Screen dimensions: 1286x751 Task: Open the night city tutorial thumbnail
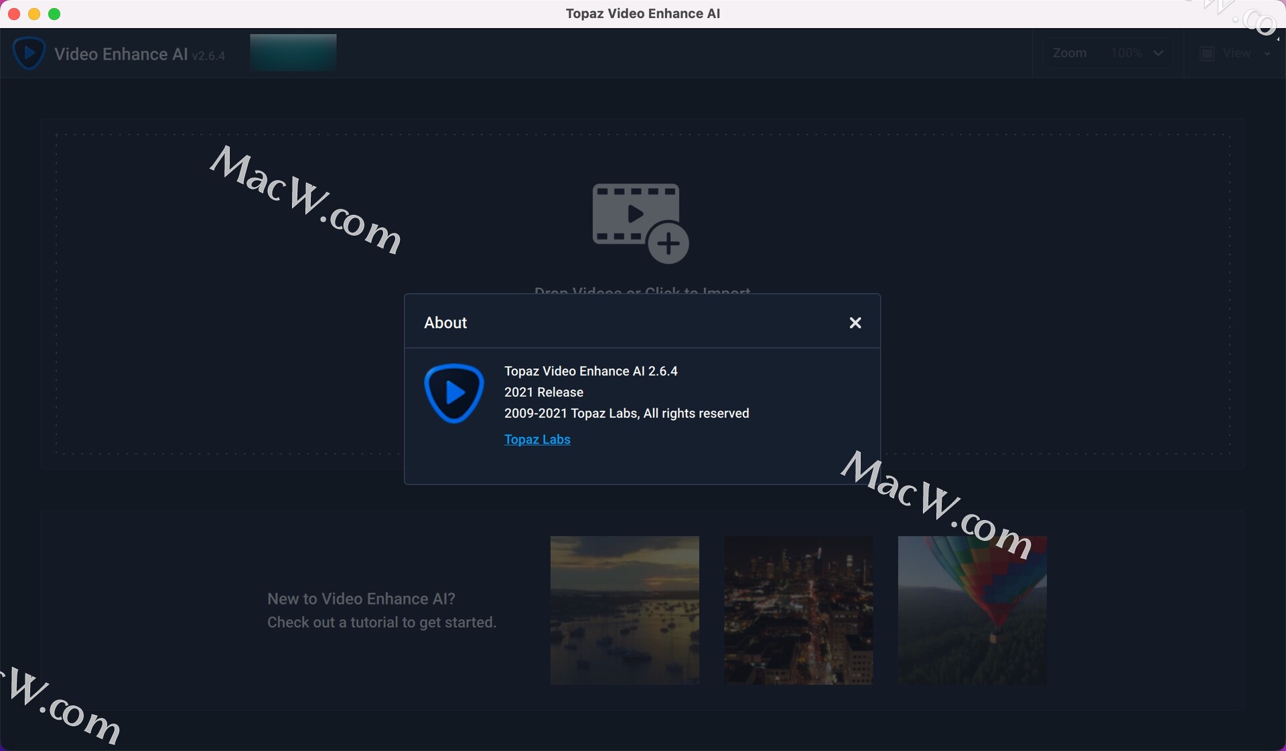798,610
